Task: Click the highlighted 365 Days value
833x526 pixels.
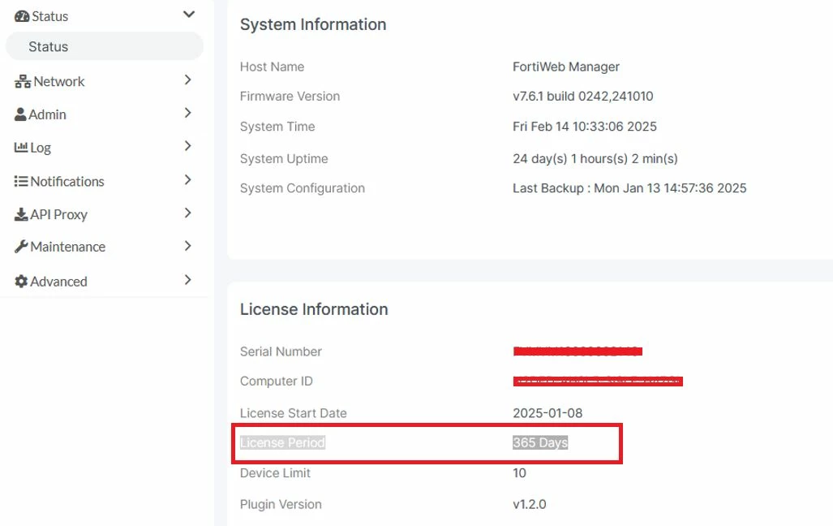Action: point(540,442)
